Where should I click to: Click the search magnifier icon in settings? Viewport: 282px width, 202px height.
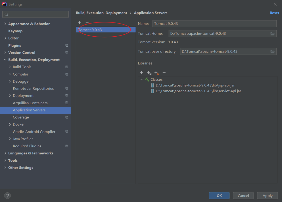[7, 14]
